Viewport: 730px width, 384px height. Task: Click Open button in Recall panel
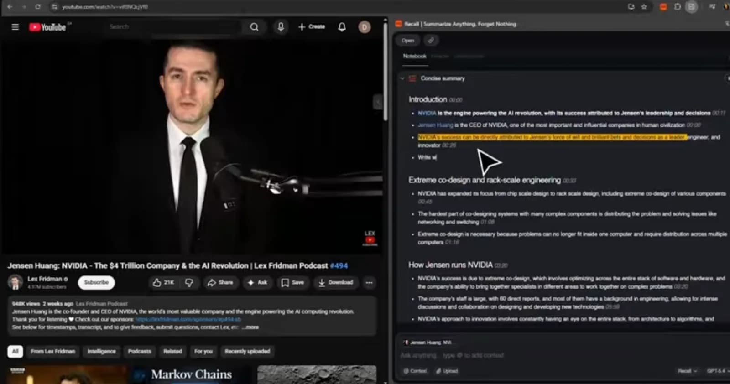tap(408, 41)
